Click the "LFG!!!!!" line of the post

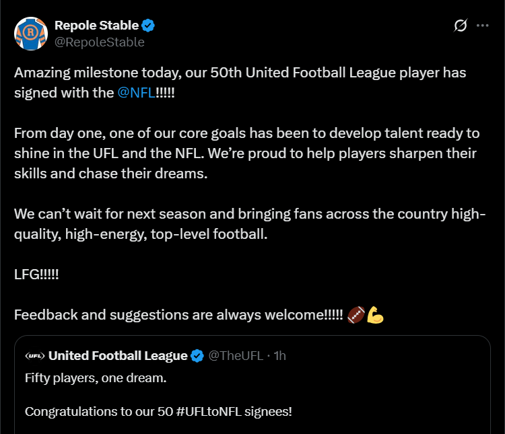click(x=36, y=276)
